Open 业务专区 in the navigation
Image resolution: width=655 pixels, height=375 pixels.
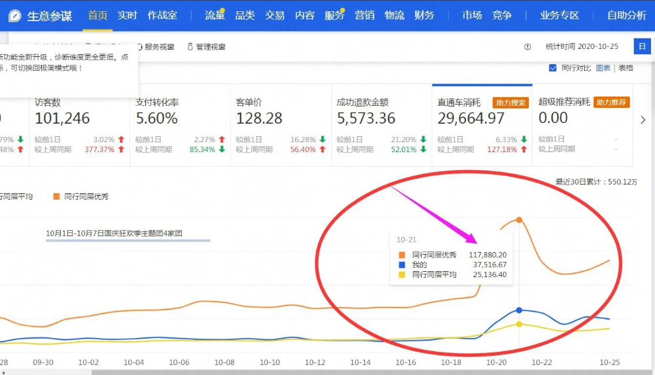tap(559, 15)
